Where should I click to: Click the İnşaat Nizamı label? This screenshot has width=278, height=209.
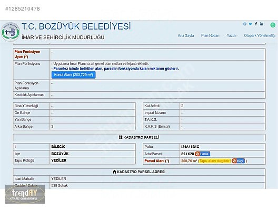155,112
